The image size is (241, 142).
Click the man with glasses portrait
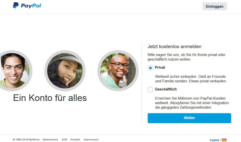click(118, 71)
